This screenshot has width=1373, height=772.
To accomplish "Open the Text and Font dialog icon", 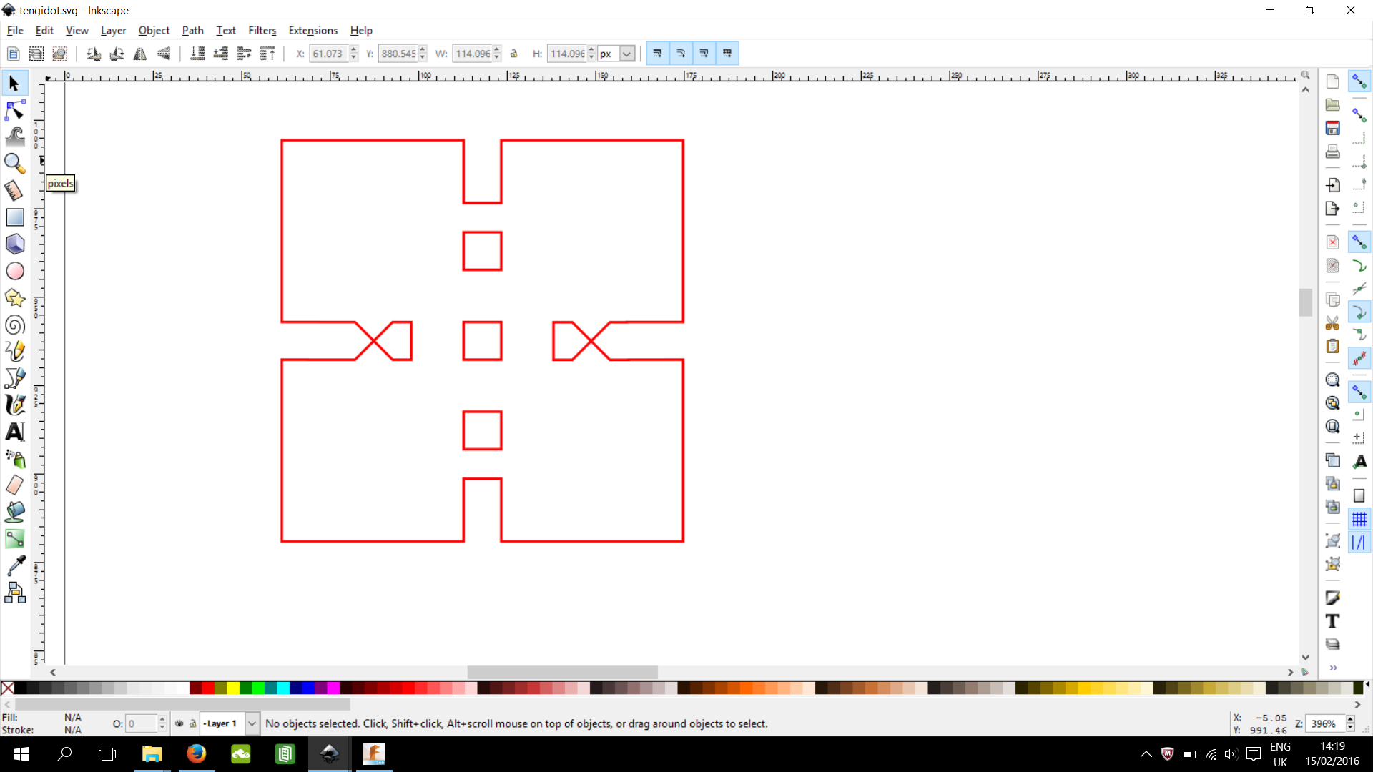I will click(x=1332, y=621).
